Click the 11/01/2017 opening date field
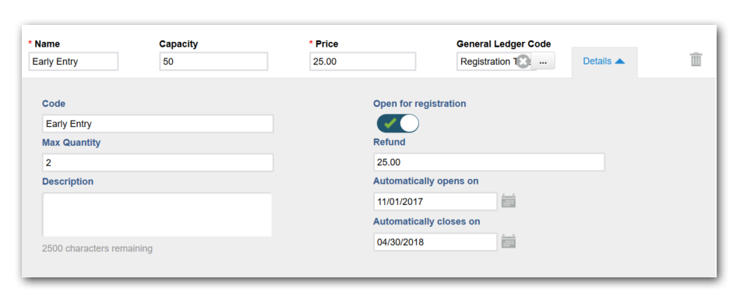The image size is (740, 303). tap(435, 202)
